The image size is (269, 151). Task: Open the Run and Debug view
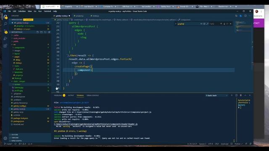[x=5, y=39]
